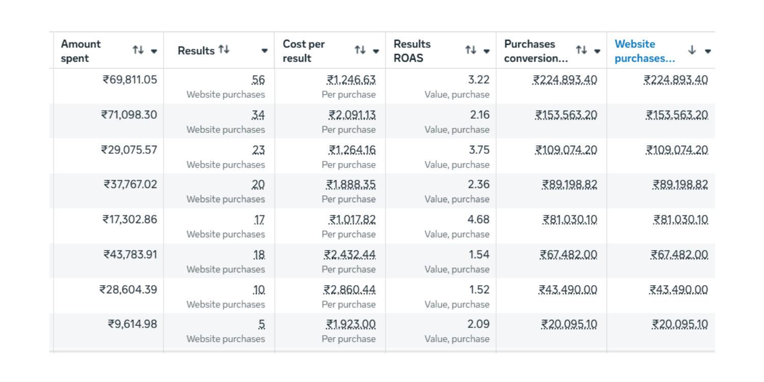Click the ₹2,860.44 cost per purchase value

tap(349, 290)
